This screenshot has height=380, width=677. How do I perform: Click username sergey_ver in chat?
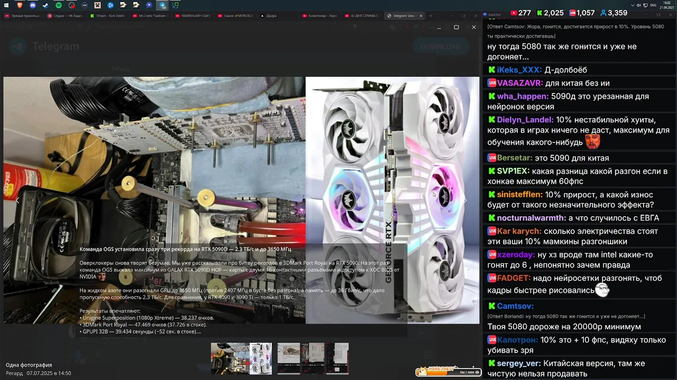click(x=519, y=363)
